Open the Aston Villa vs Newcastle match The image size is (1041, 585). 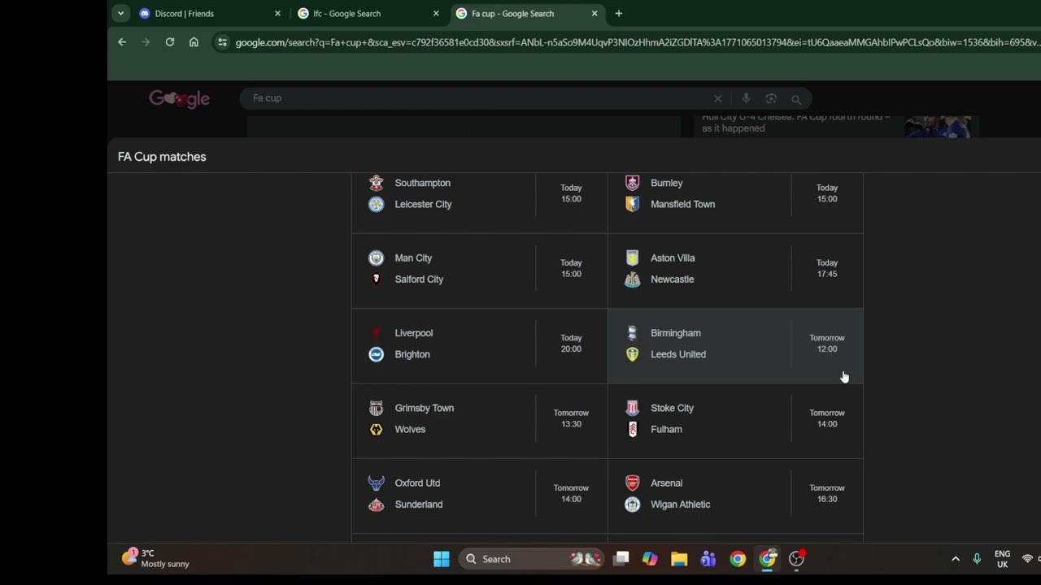pos(735,271)
